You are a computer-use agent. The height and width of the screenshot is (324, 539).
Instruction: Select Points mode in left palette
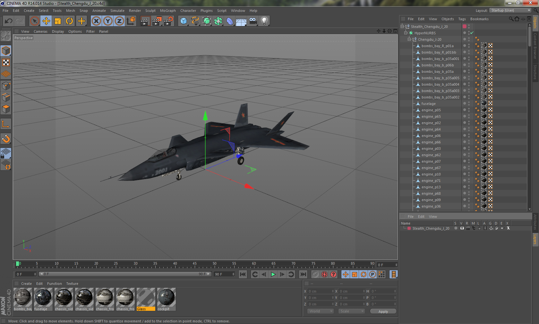(6, 86)
